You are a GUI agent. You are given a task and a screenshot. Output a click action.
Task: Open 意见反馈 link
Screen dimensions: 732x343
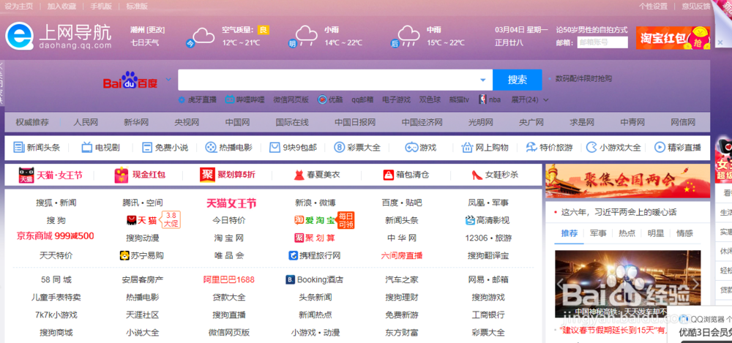tap(696, 6)
